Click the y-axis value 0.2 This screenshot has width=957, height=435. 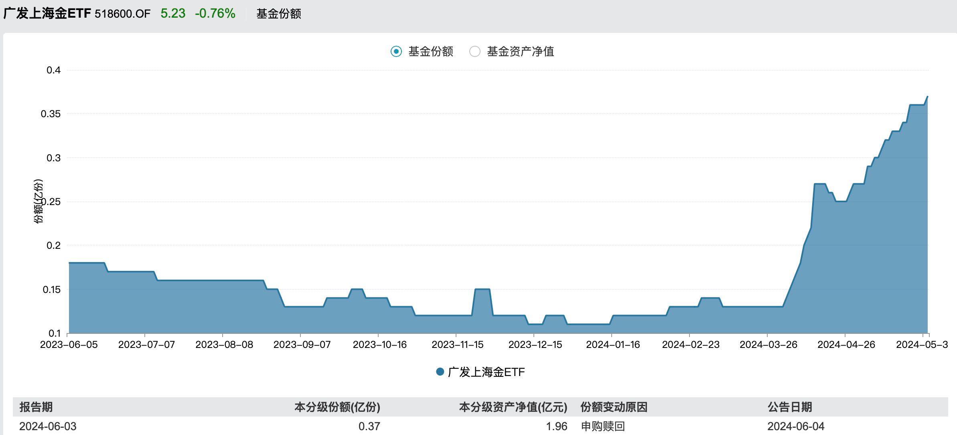click(54, 245)
